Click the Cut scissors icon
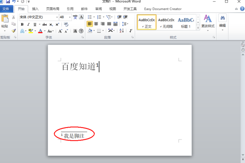 13,17
